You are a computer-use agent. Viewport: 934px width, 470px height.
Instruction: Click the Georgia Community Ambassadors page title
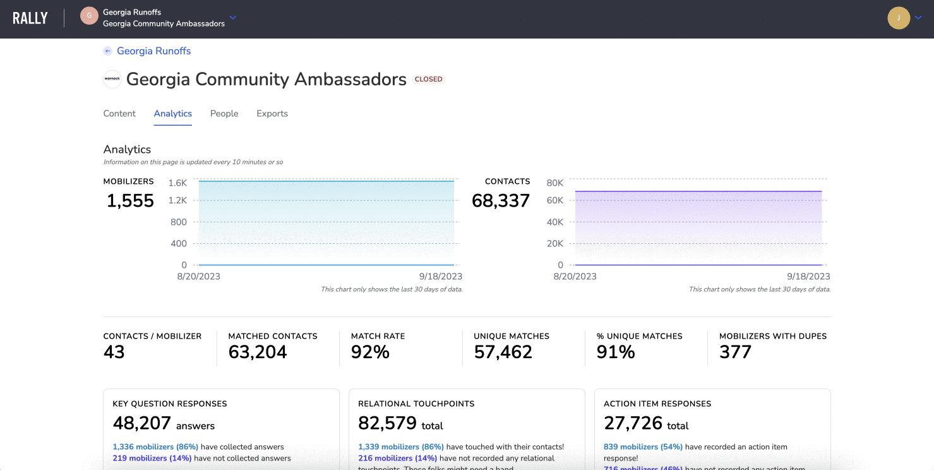266,79
